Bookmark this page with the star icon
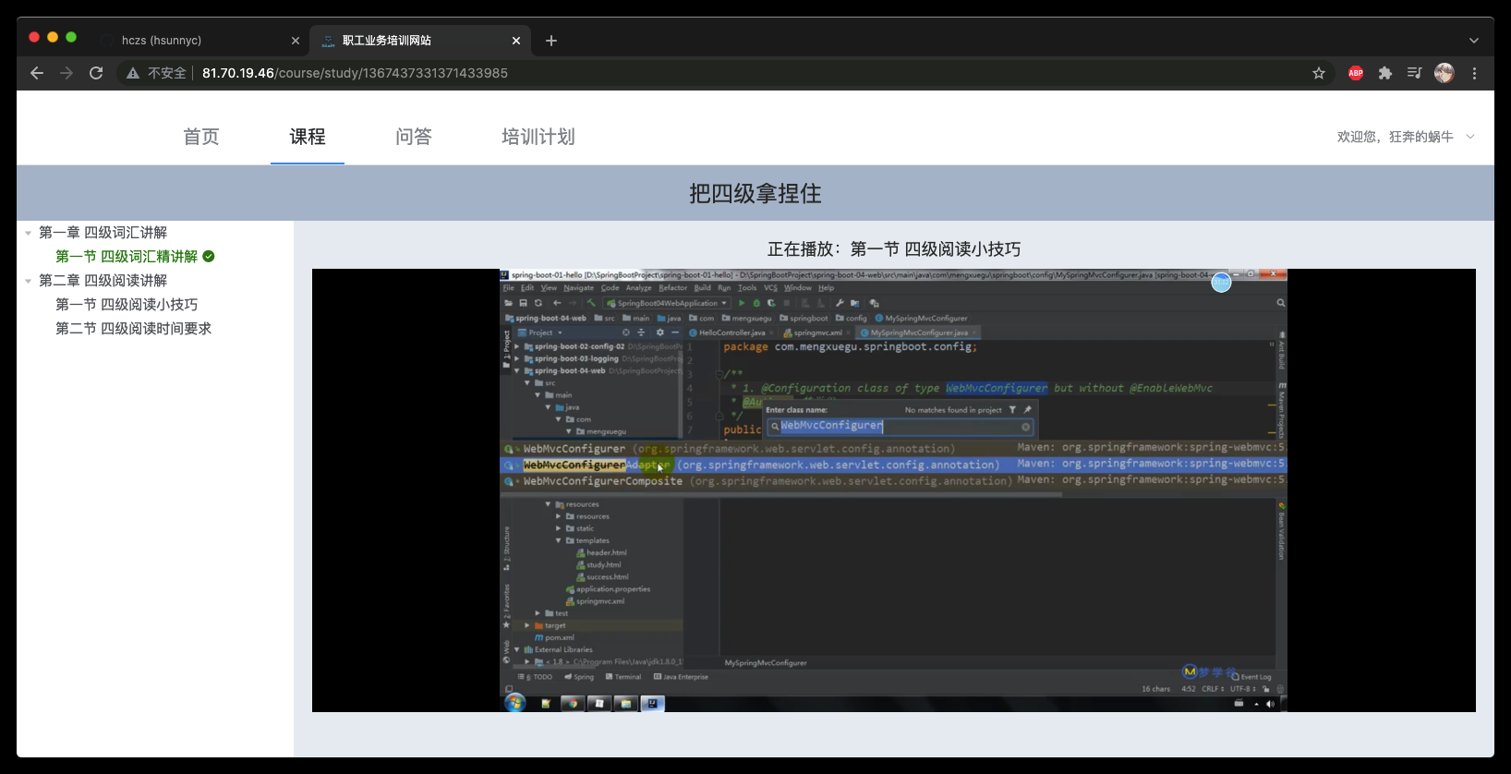The image size is (1511, 774). pos(1319,73)
